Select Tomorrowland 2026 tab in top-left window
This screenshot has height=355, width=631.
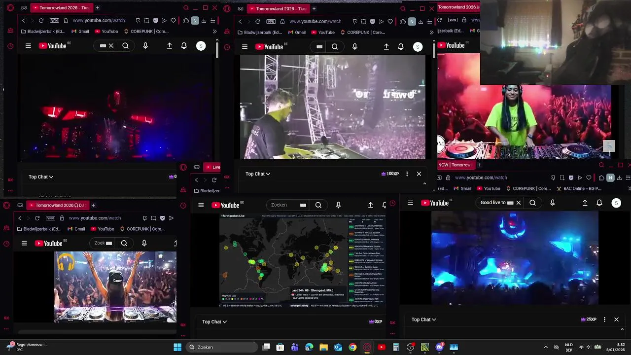(61, 8)
